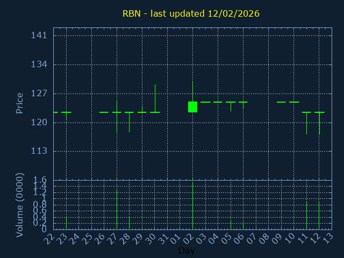Click the day 30 candle's long upper wick
The height and width of the screenshot is (258, 344).
click(x=155, y=97)
